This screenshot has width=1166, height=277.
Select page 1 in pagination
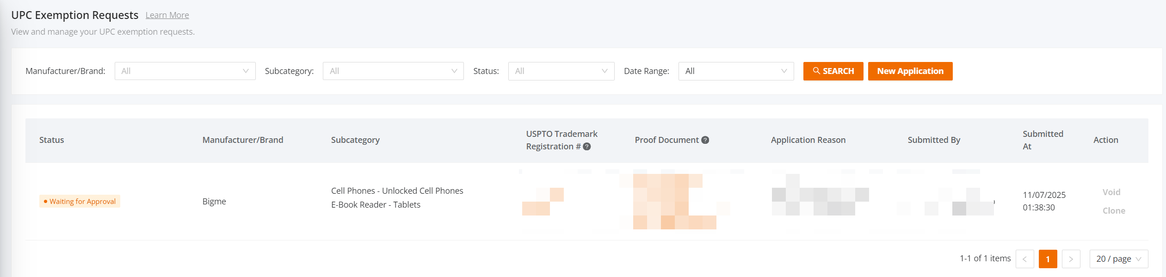click(x=1048, y=259)
